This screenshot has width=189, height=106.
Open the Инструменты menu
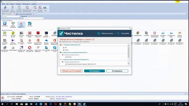(x=26, y=4)
